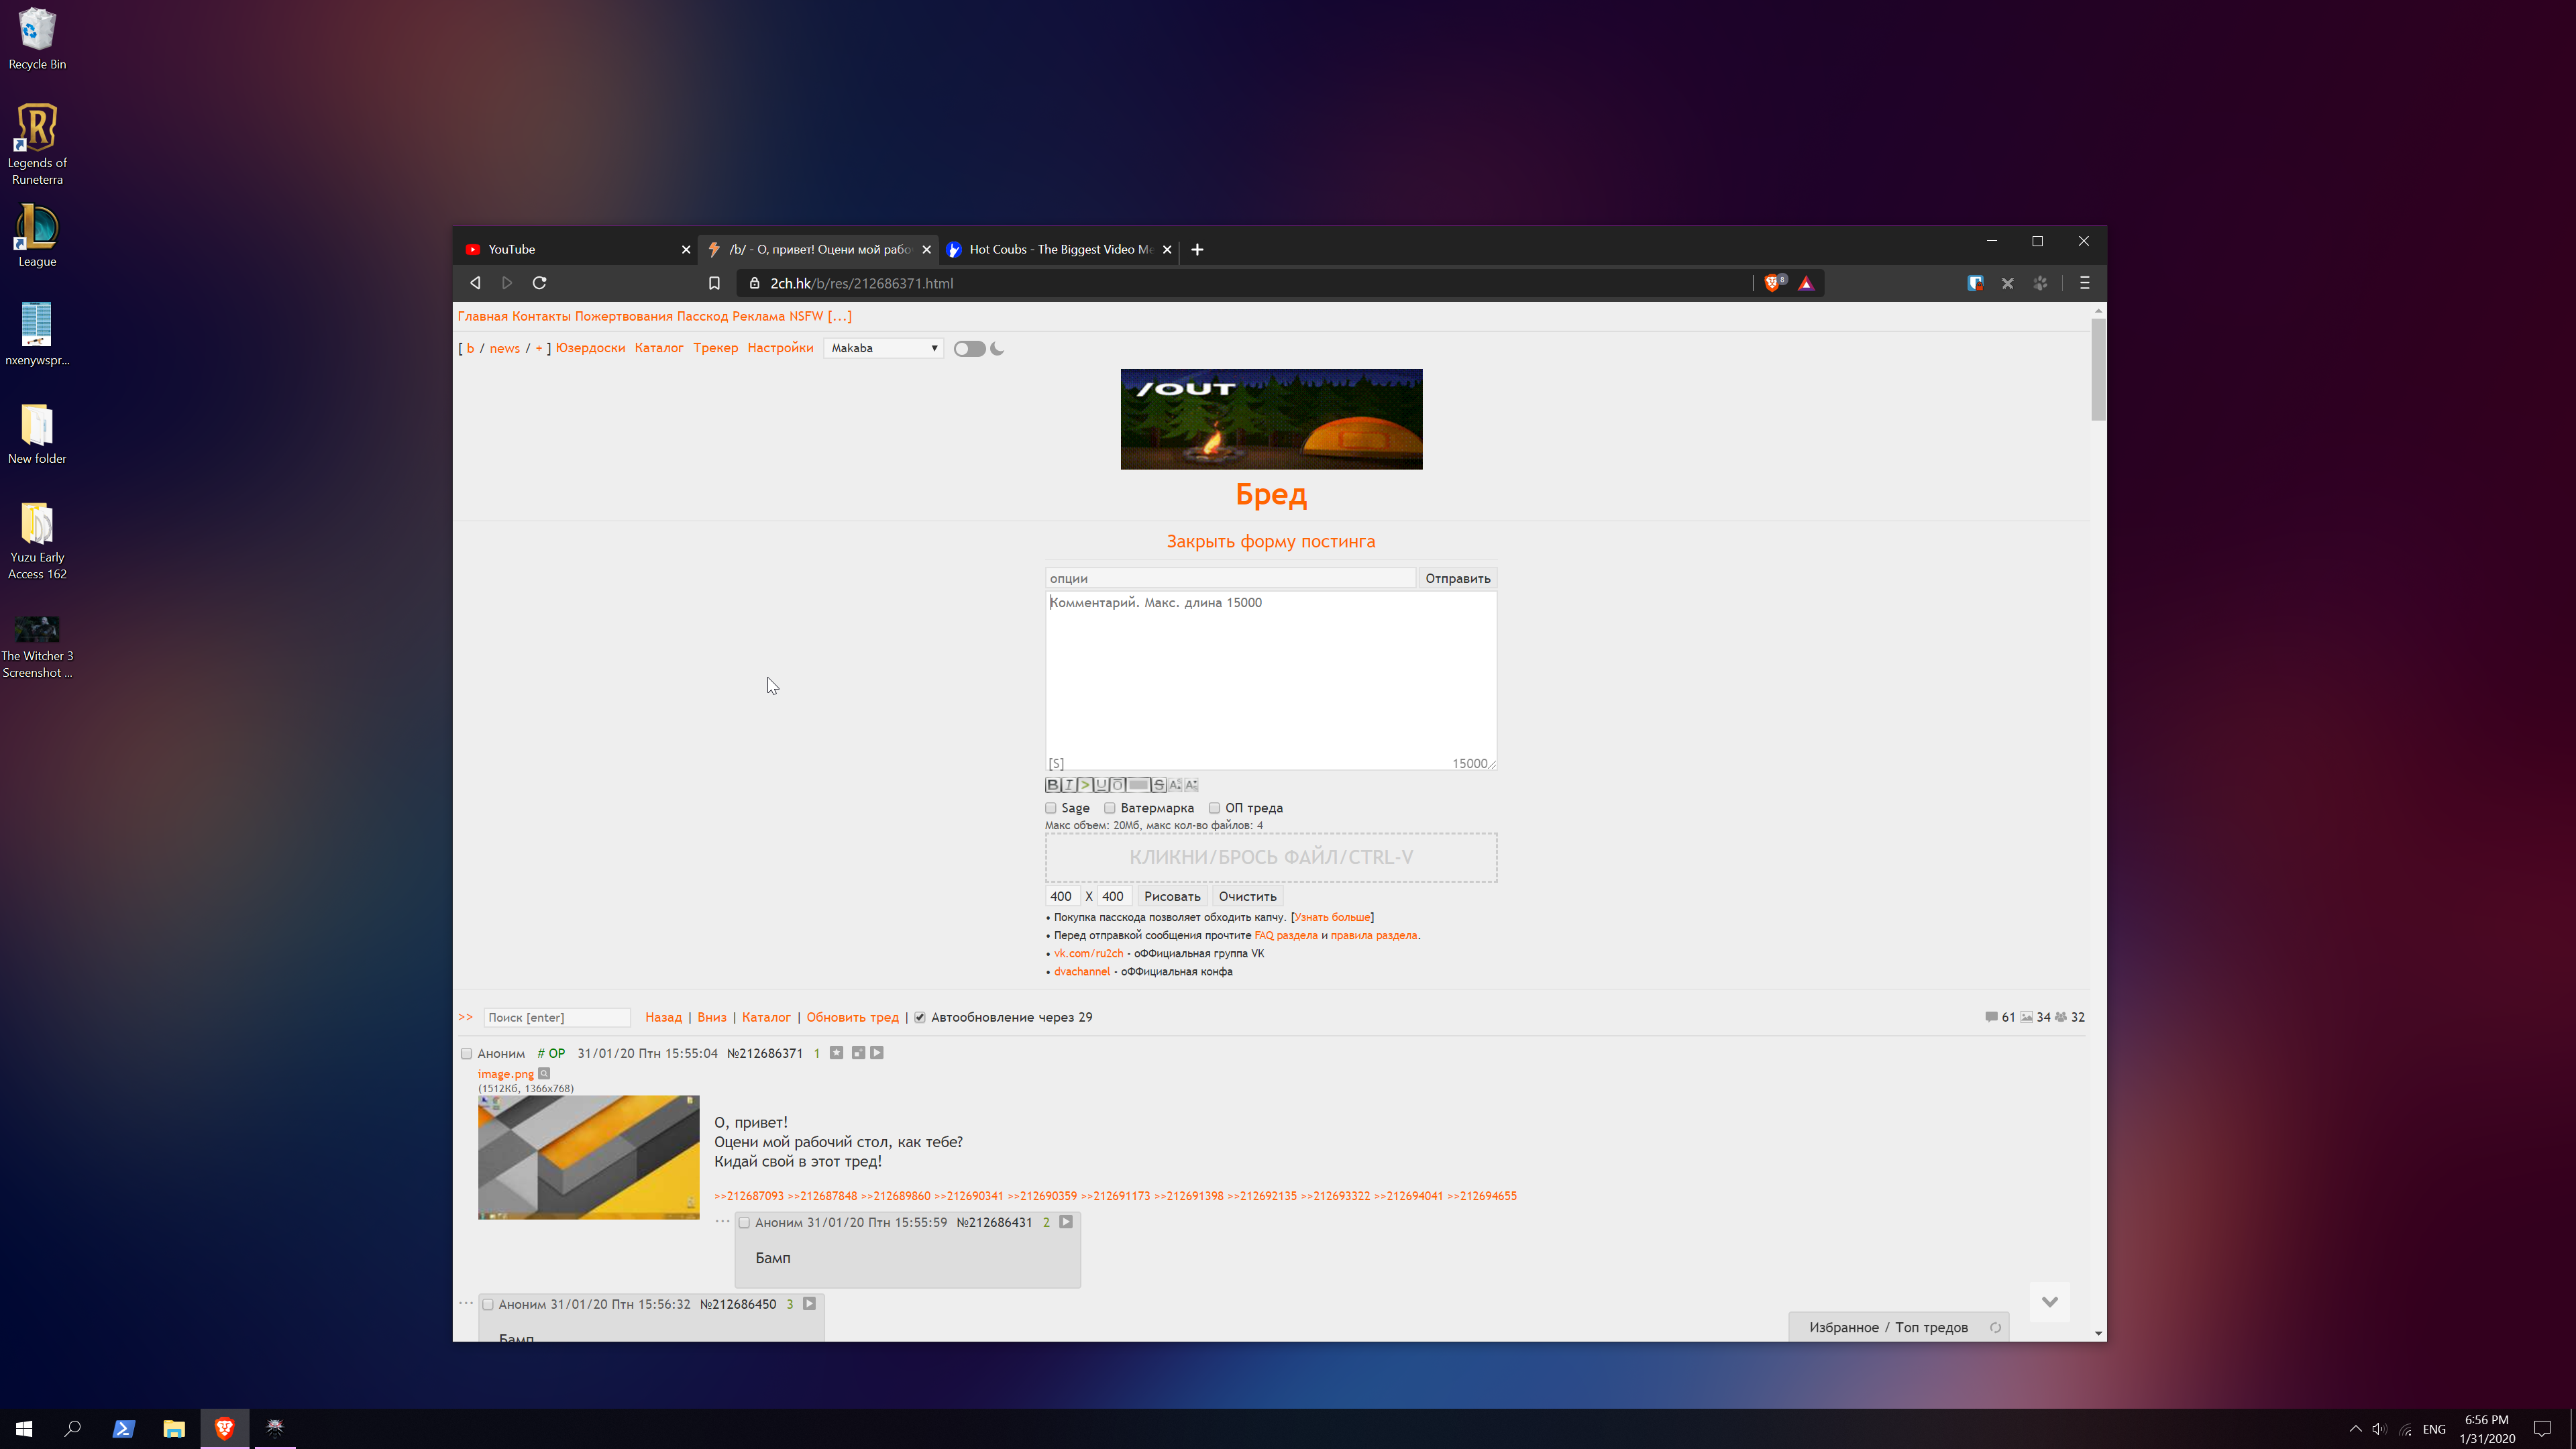Open a new browser tab

point(1197,250)
